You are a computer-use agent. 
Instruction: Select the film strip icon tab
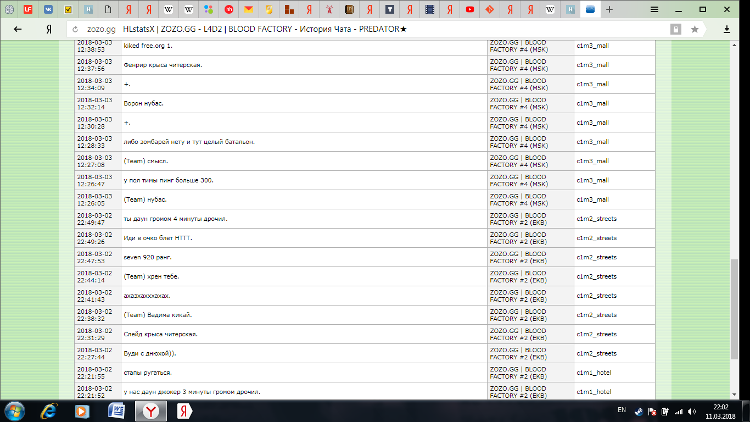pyautogui.click(x=429, y=9)
